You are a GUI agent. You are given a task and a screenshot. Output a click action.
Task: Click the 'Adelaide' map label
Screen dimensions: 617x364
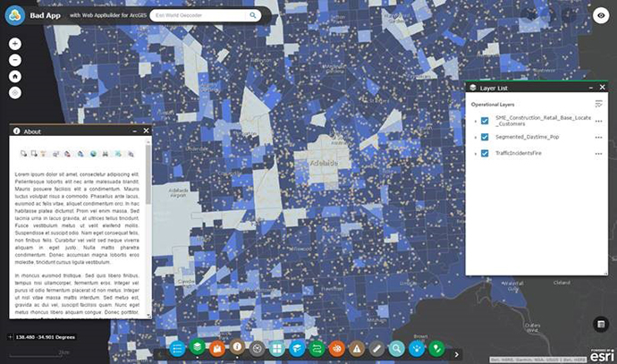pyautogui.click(x=324, y=163)
